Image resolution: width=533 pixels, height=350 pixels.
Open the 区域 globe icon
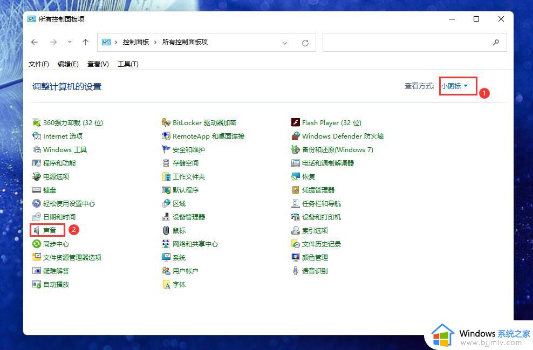coord(166,203)
